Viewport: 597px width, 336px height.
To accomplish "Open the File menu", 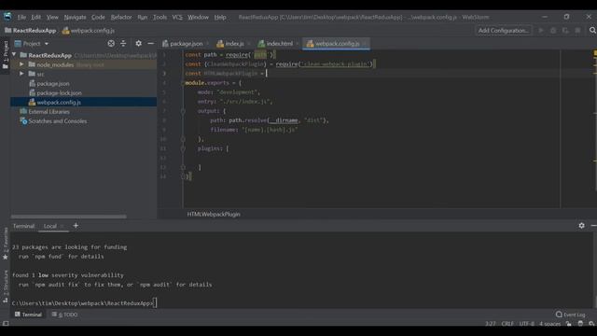I will pyautogui.click(x=21, y=17).
